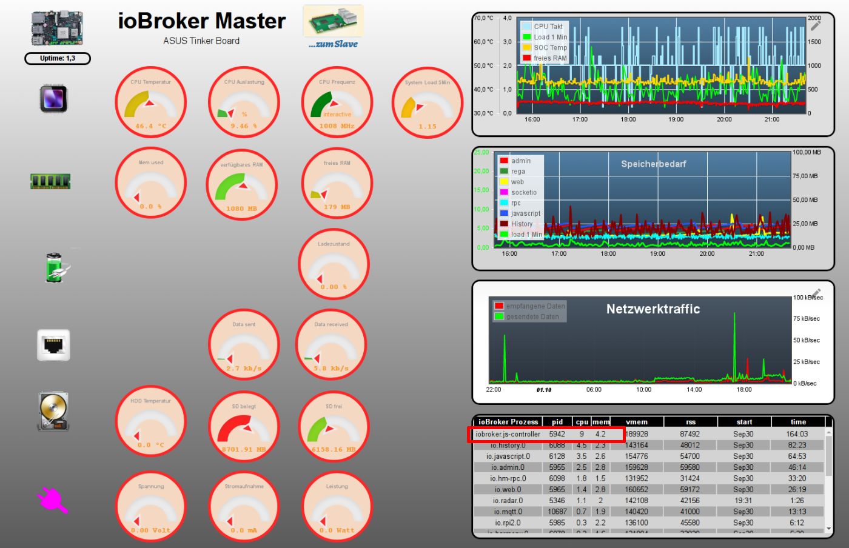This screenshot has width=849, height=548.
Task: Click the gesendete Daten legend swatch
Action: [499, 316]
